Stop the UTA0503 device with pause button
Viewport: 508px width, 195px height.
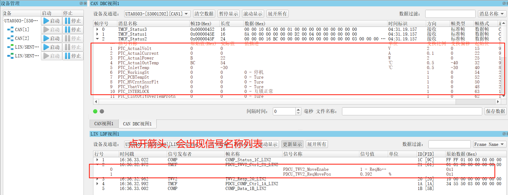coord(73,21)
